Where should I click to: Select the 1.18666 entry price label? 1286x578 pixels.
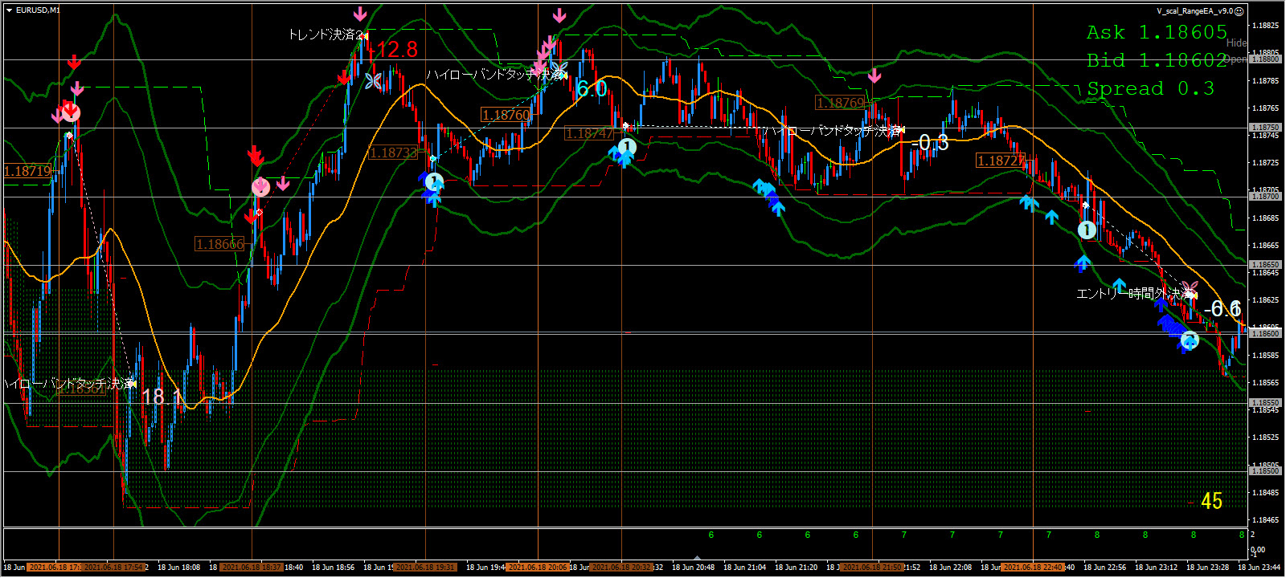coord(219,244)
